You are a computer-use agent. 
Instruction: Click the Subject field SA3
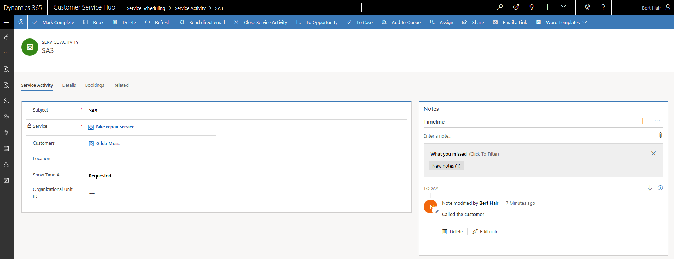247,110
